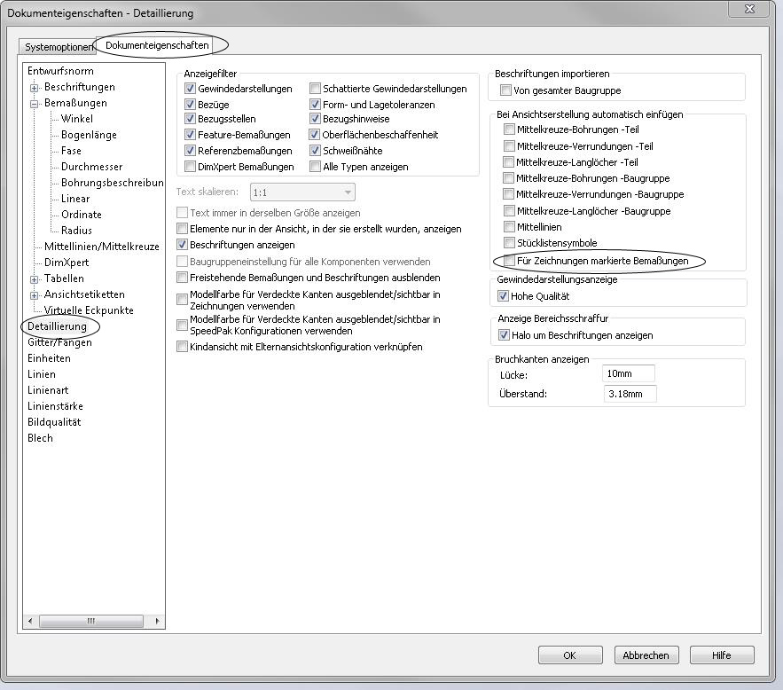Open Hilfe for this dialog
783x690 pixels.
coord(722,655)
